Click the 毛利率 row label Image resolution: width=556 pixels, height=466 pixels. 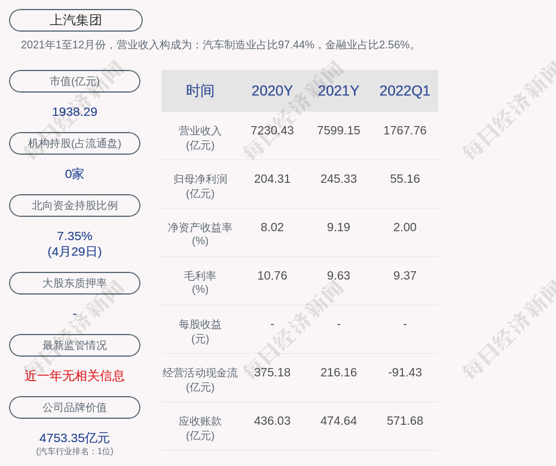(200, 283)
